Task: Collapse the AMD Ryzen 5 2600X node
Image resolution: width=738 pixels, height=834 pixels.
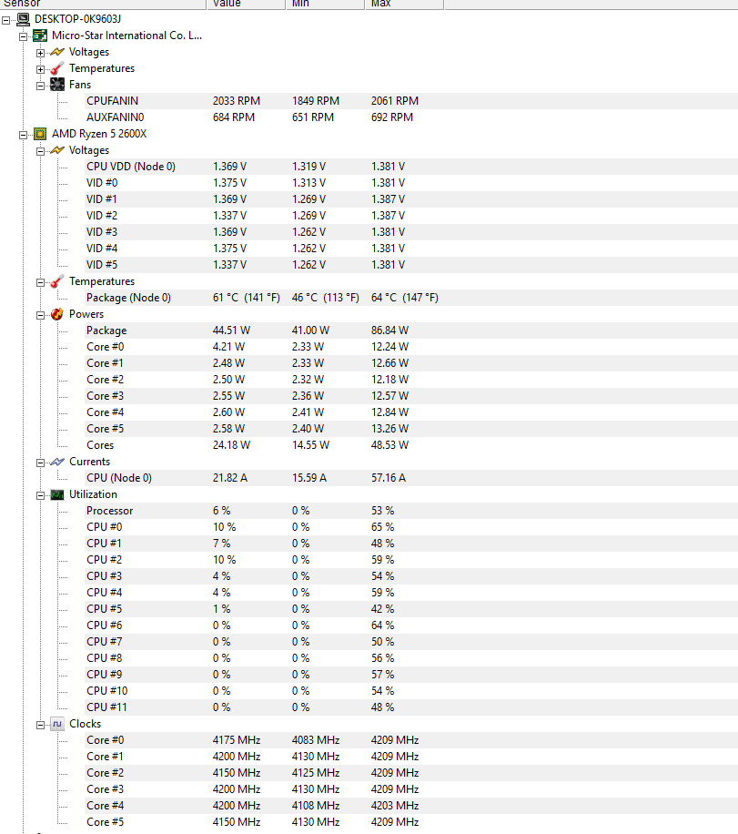Action: [24, 135]
